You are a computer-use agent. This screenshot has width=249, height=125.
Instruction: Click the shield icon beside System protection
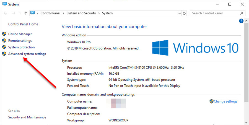coord(4,47)
